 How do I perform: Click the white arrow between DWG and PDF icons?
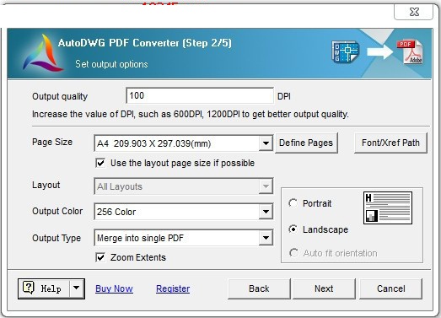379,51
